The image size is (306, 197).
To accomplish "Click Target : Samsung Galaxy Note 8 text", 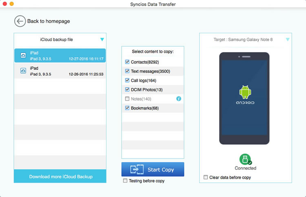I will (243, 40).
